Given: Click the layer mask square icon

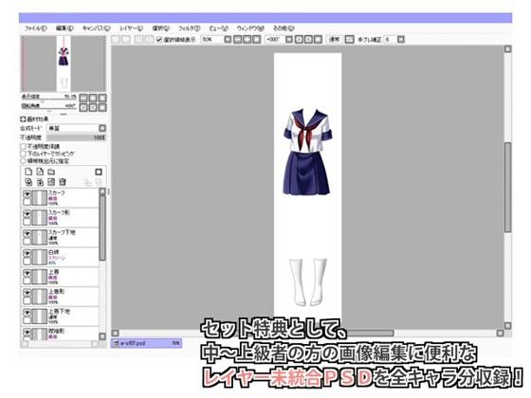Looking at the screenshot, I should click(x=99, y=172).
